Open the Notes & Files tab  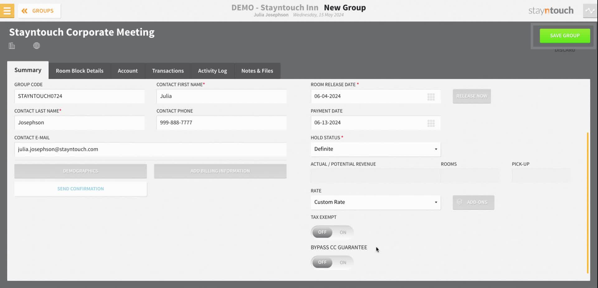[x=257, y=71]
